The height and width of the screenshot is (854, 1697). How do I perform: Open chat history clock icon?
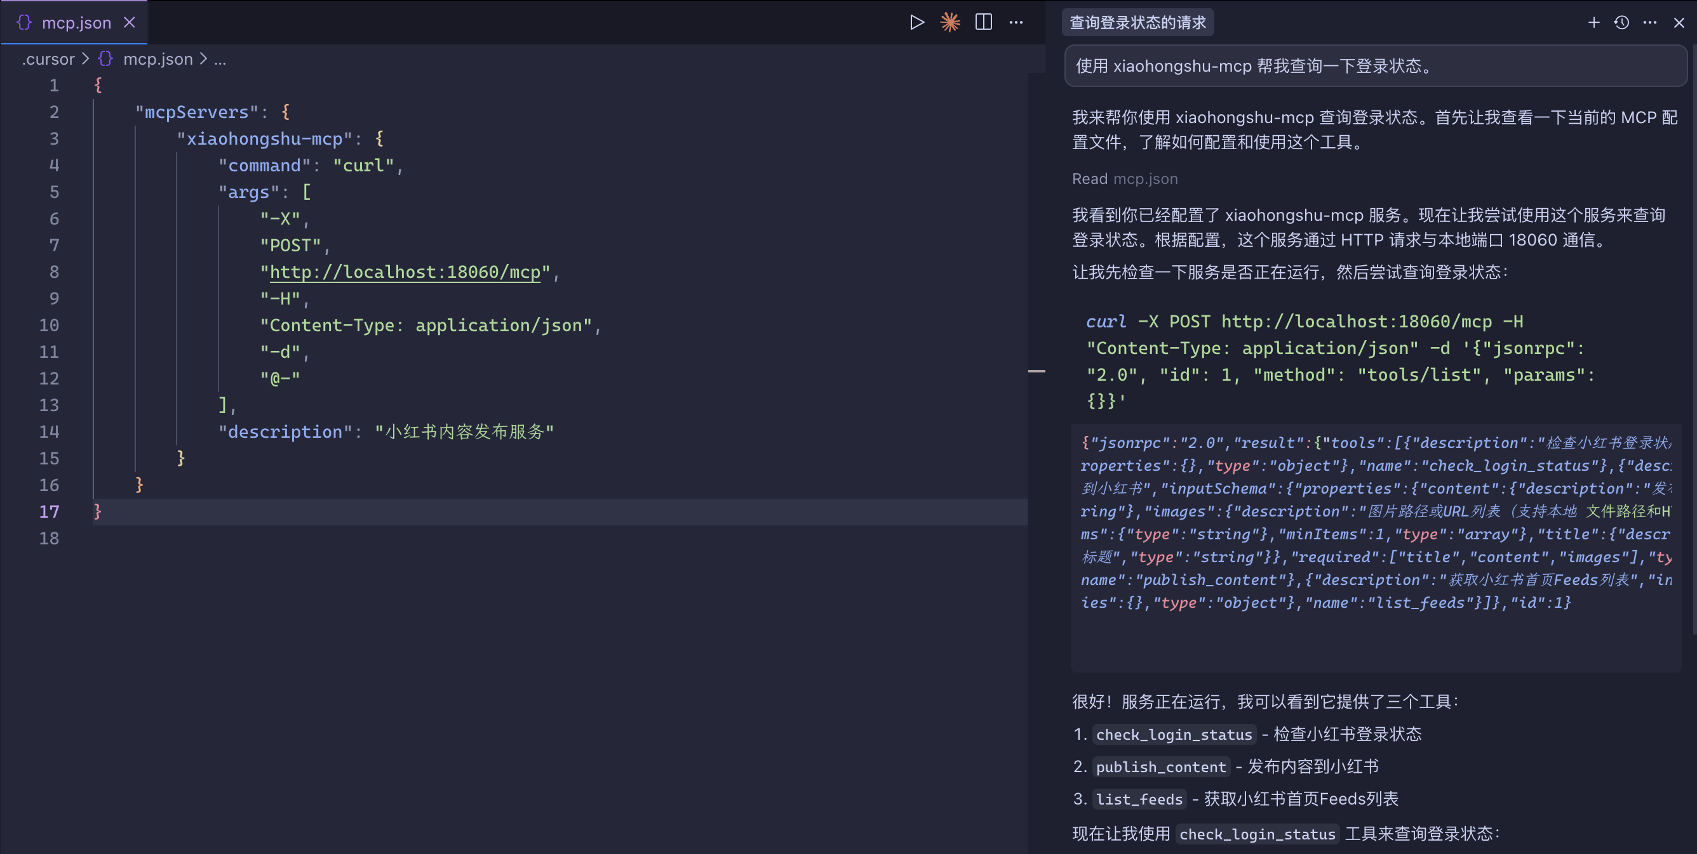point(1622,22)
